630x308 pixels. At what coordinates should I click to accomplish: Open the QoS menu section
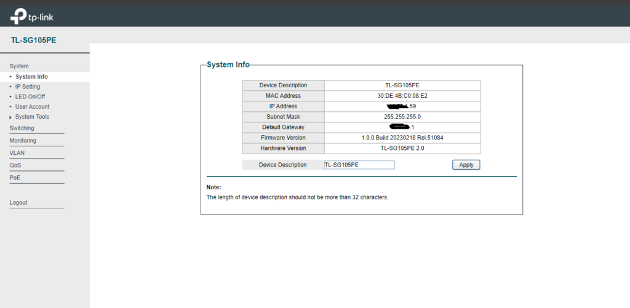15,165
